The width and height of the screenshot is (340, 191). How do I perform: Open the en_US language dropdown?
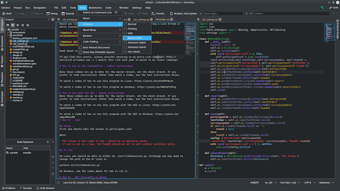270,183
